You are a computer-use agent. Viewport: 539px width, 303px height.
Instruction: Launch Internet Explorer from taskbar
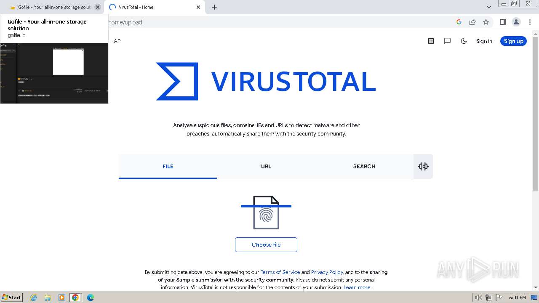click(x=34, y=298)
